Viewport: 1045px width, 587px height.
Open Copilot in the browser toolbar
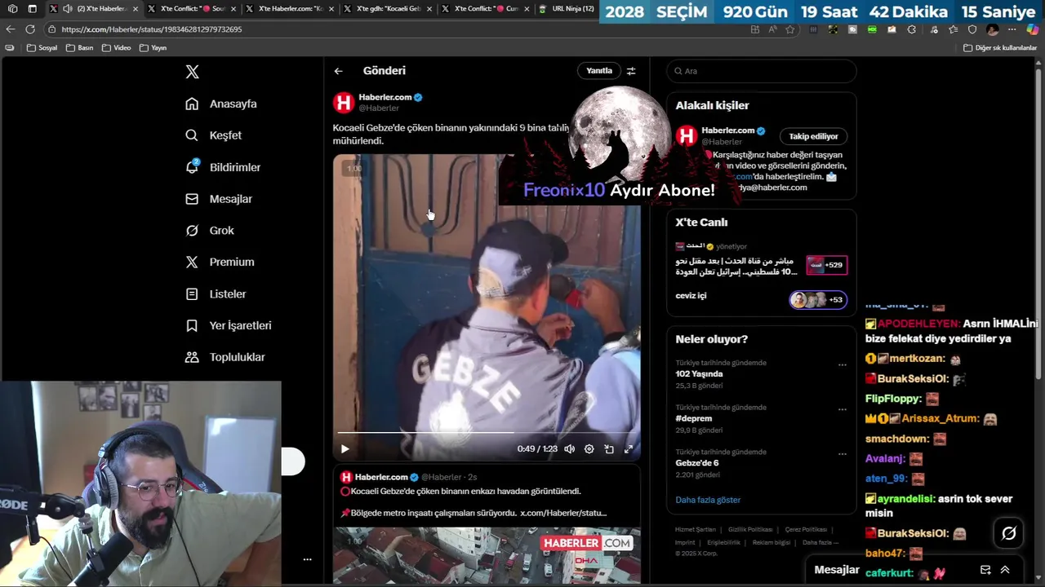point(1033,29)
